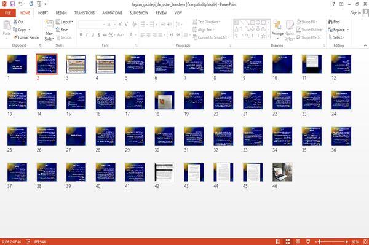Switch to the ANIMATIONS tab
The width and height of the screenshot is (369, 245).
click(x=112, y=13)
